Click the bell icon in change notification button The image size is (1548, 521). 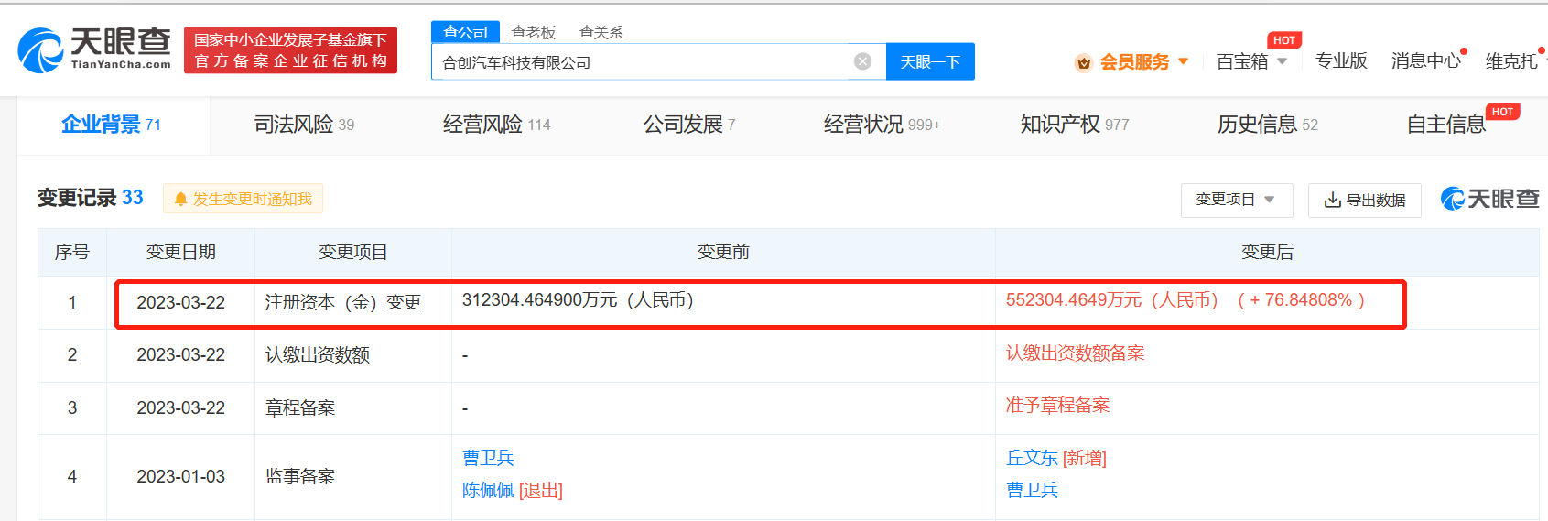180,199
